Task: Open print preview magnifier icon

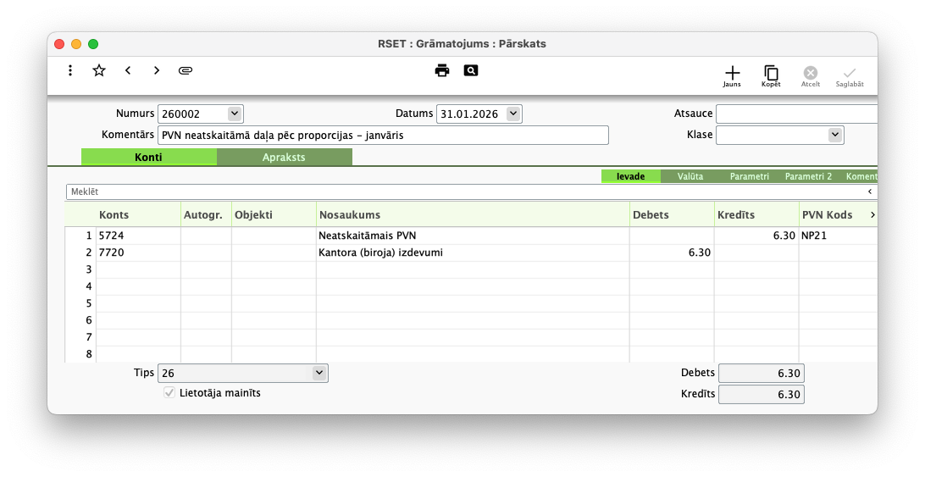Action: [x=471, y=70]
